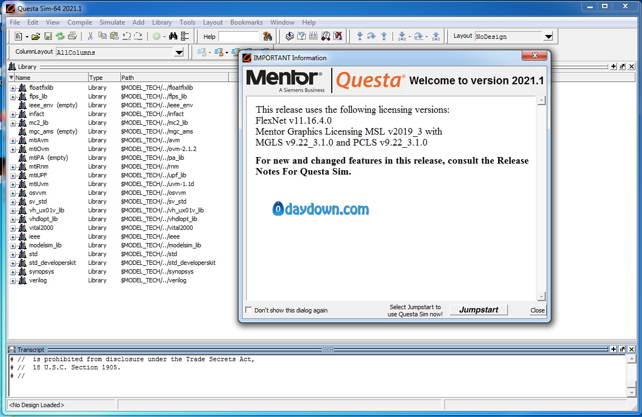Image resolution: width=642 pixels, height=417 pixels.
Task: Click the Compile icon with the down arrow
Action: (x=290, y=37)
